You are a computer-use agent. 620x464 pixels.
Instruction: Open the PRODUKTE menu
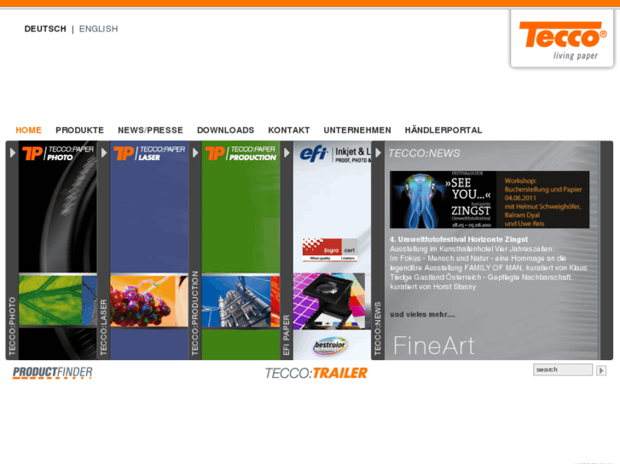[x=79, y=130]
